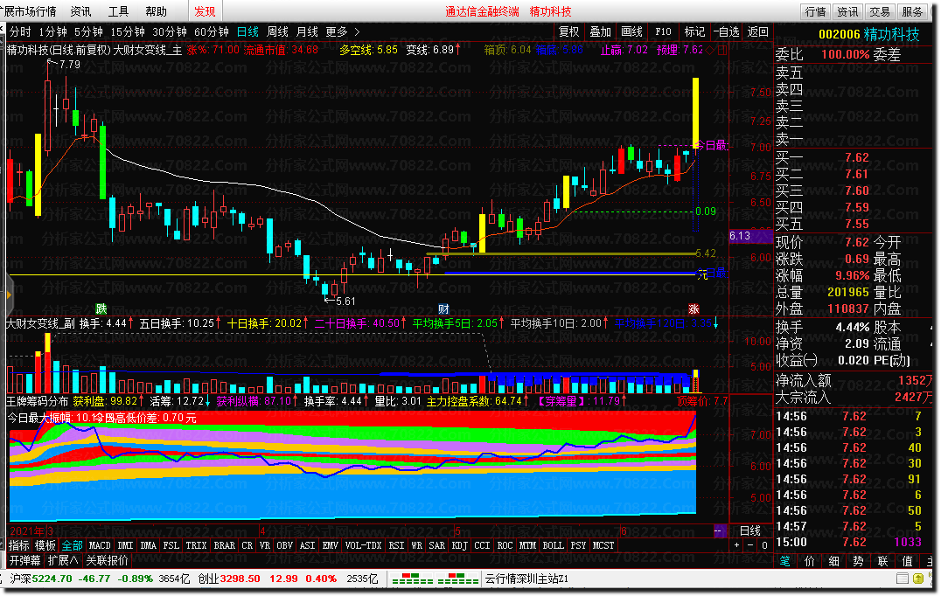Switch to the 细 tab in quote panel
Image resolution: width=941 pixels, height=596 pixels.
point(833,561)
